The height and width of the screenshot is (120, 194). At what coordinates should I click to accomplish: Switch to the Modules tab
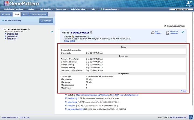tap(6, 14)
